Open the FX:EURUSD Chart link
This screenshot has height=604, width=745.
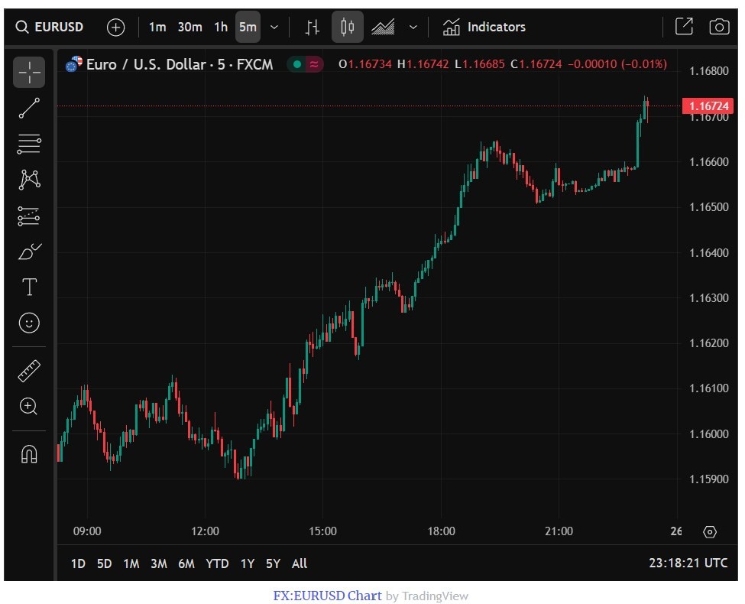(x=327, y=596)
